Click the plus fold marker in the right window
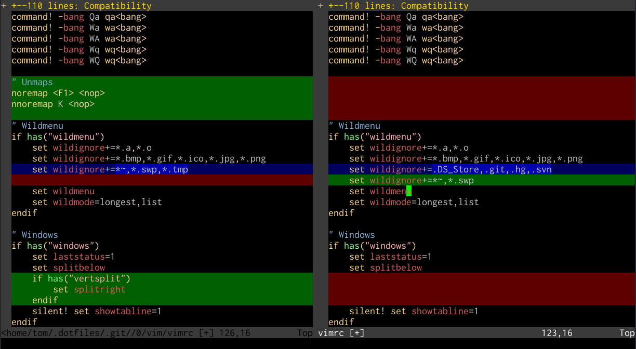The height and width of the screenshot is (349, 636). click(320, 6)
